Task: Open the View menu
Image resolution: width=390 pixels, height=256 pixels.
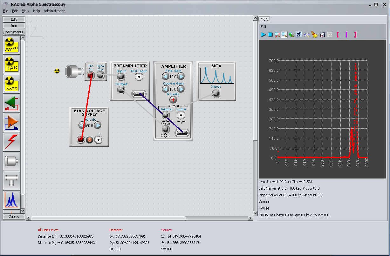Action: click(25, 11)
